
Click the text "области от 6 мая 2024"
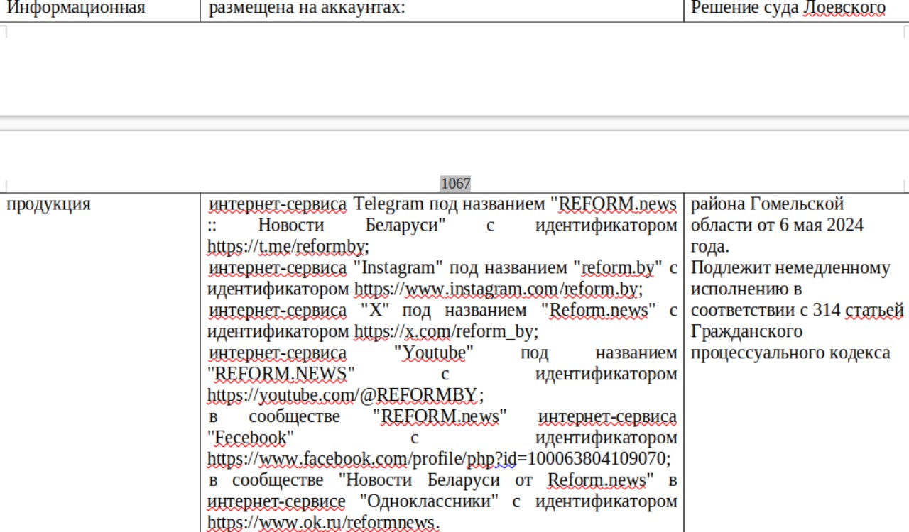click(777, 226)
